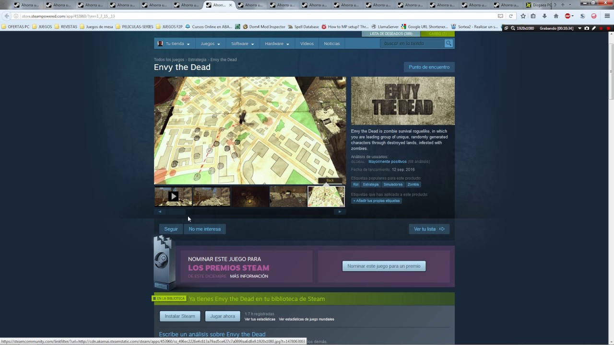The width and height of the screenshot is (614, 345).
Task: Click the Seguir button
Action: pos(171,229)
